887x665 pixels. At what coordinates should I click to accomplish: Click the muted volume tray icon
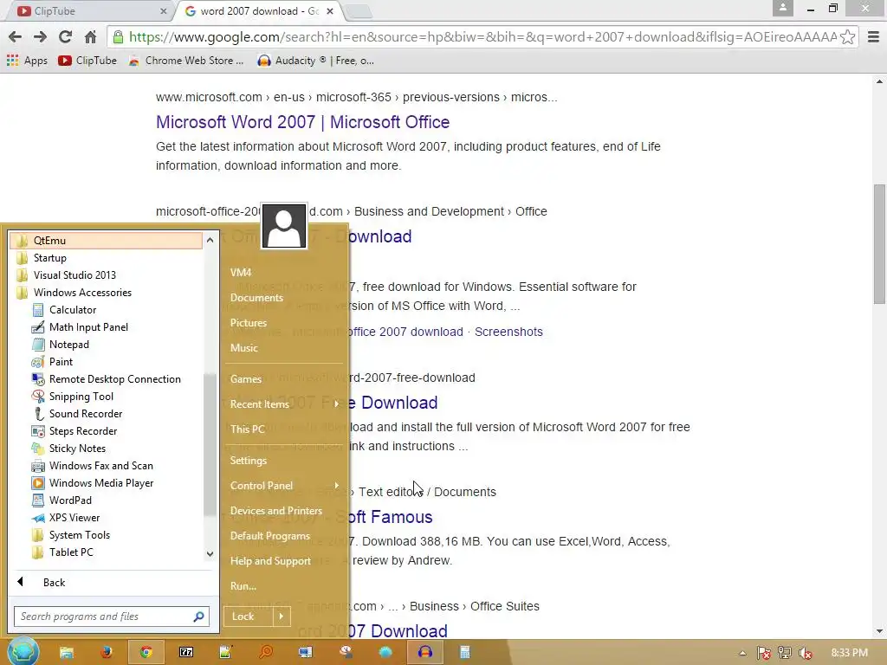(x=806, y=653)
